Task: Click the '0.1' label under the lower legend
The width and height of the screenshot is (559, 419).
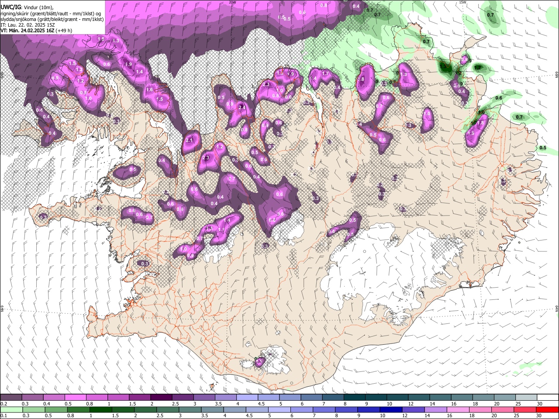Action: [x=4, y=416]
